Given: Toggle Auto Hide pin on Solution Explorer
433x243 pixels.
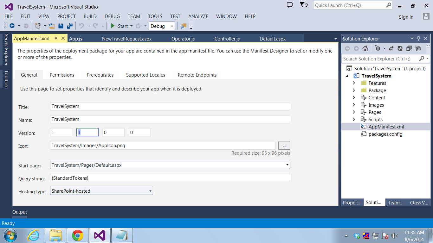Looking at the screenshot, I should pyautogui.click(x=418, y=39).
